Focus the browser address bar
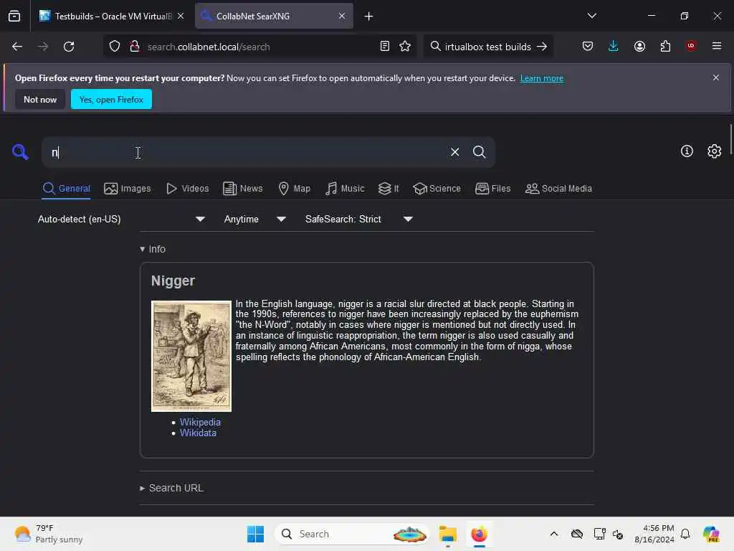The width and height of the screenshot is (734, 551). [259, 47]
